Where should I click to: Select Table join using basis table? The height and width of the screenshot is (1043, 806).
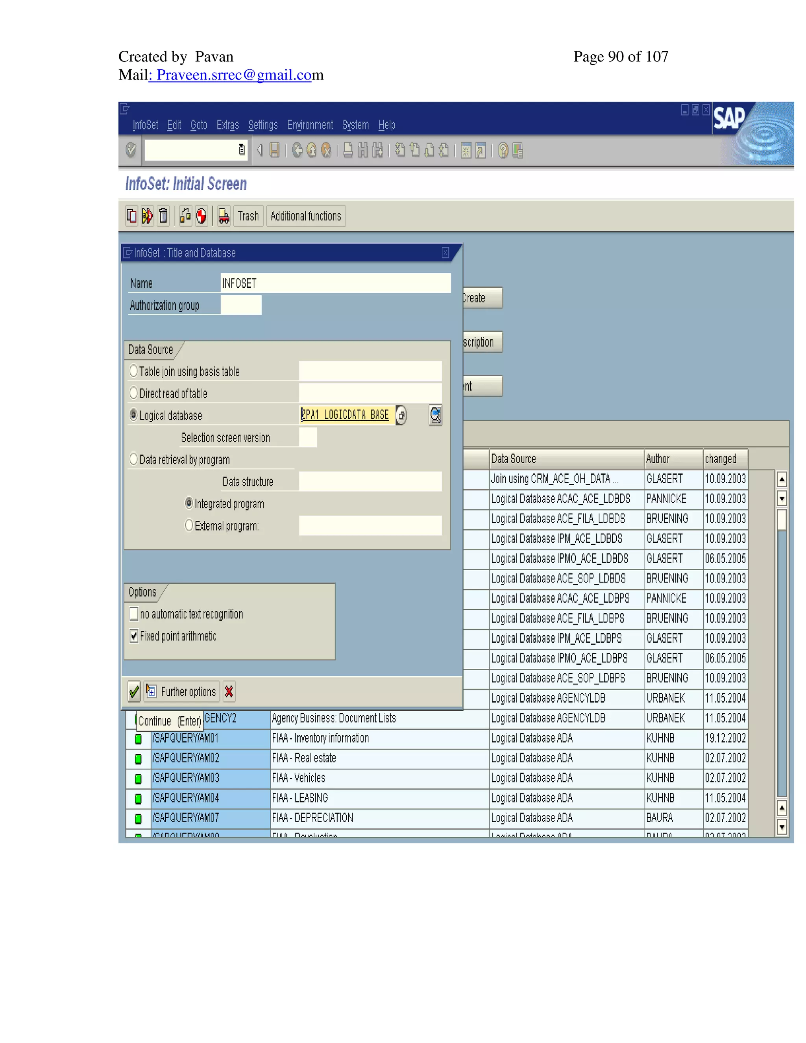click(134, 371)
